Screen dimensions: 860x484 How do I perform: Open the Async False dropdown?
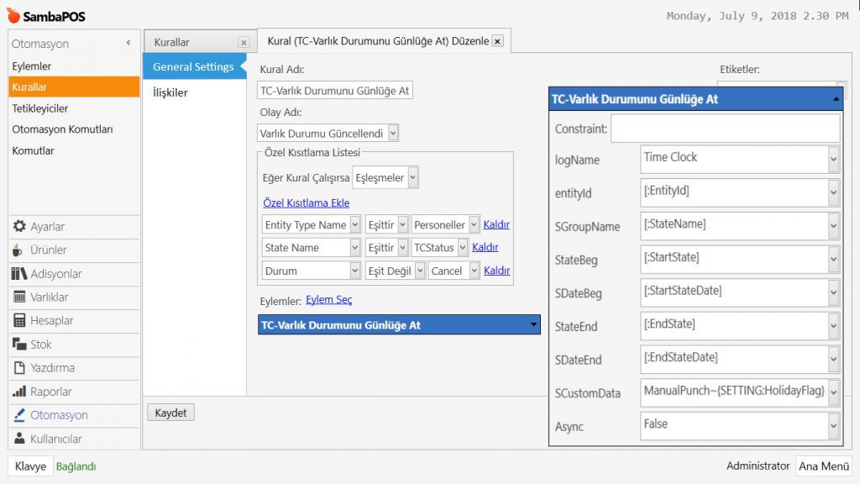(x=832, y=426)
